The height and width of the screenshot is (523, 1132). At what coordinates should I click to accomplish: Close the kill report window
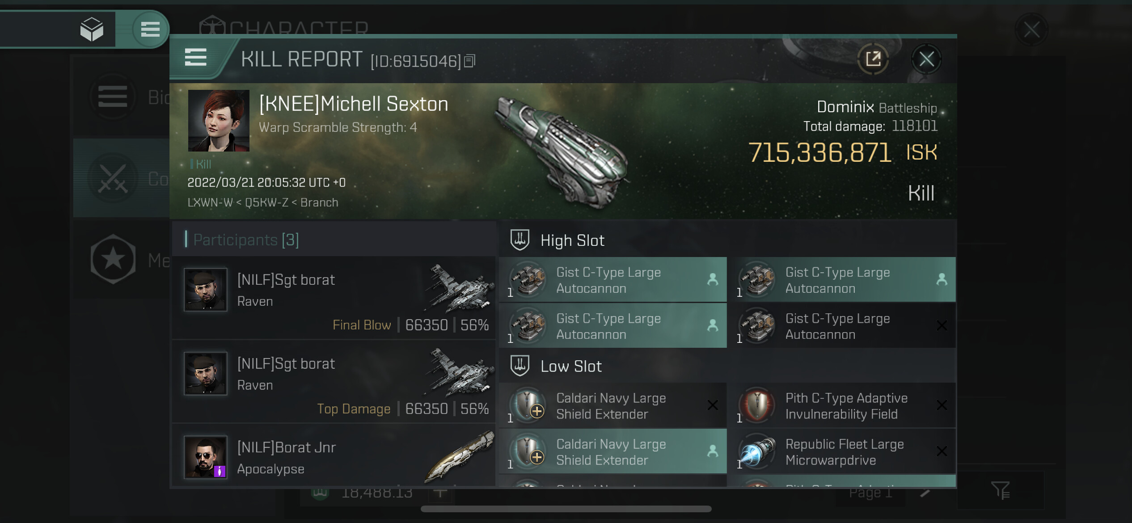coord(926,59)
